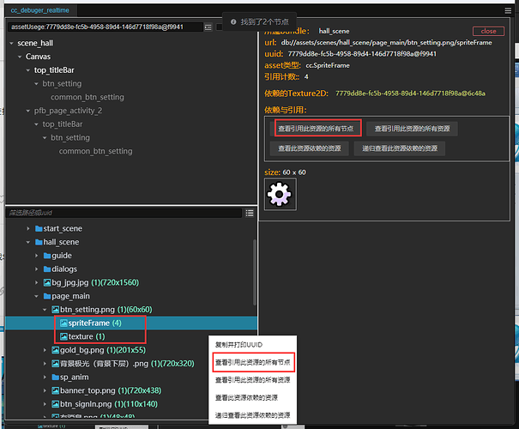Expand the btn_signIn.png asset entry

(x=45, y=404)
